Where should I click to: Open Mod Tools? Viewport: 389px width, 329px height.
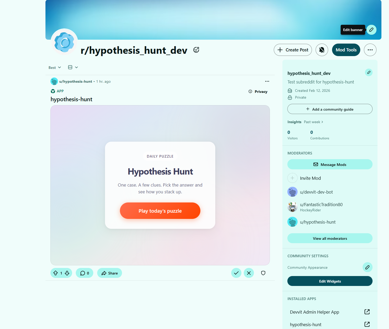click(346, 50)
